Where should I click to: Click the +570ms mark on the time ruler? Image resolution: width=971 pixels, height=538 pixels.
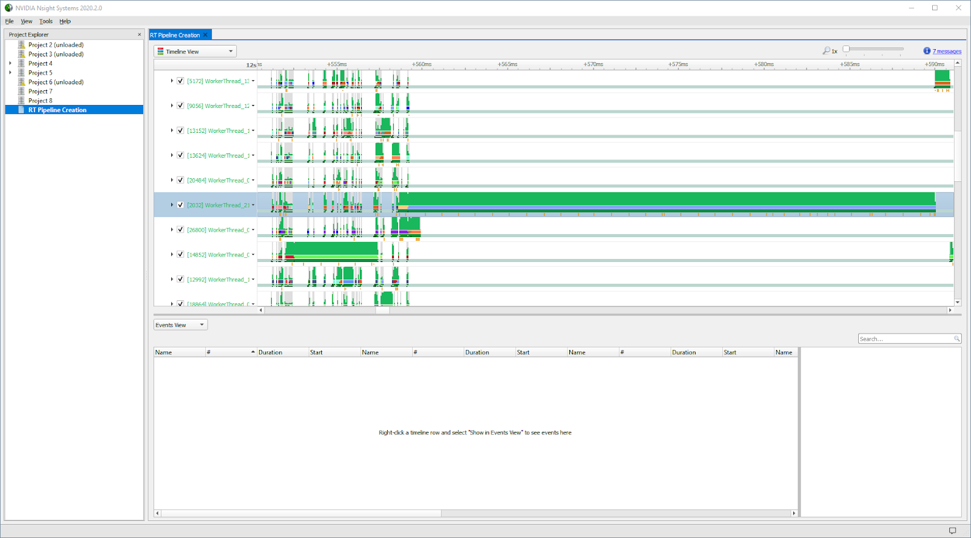(x=593, y=64)
